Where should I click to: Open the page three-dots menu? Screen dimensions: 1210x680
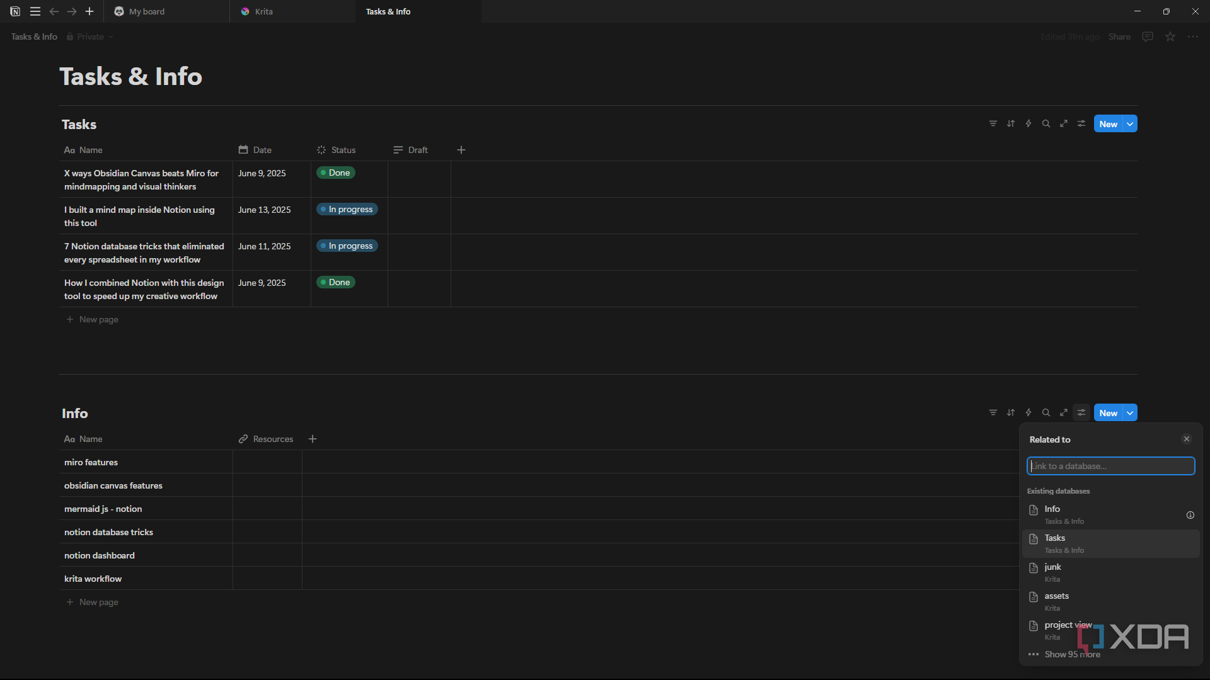click(x=1193, y=37)
